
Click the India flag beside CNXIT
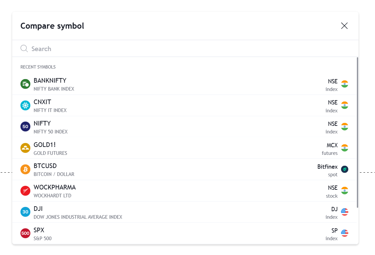345,105
